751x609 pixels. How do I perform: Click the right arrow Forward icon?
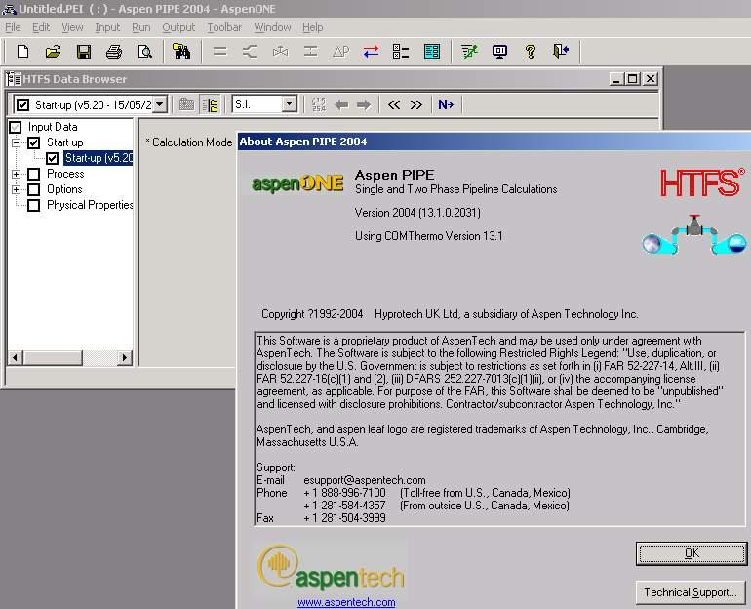pyautogui.click(x=364, y=104)
